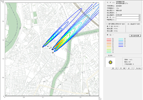Expand the 期区分 dropdown list

[128, 17]
